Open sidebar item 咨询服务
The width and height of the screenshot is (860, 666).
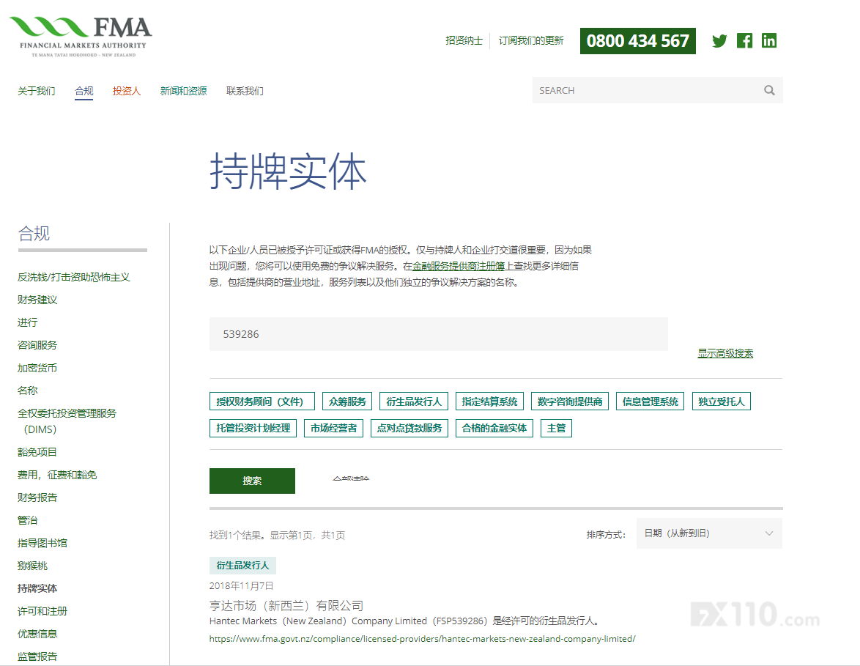coord(37,345)
